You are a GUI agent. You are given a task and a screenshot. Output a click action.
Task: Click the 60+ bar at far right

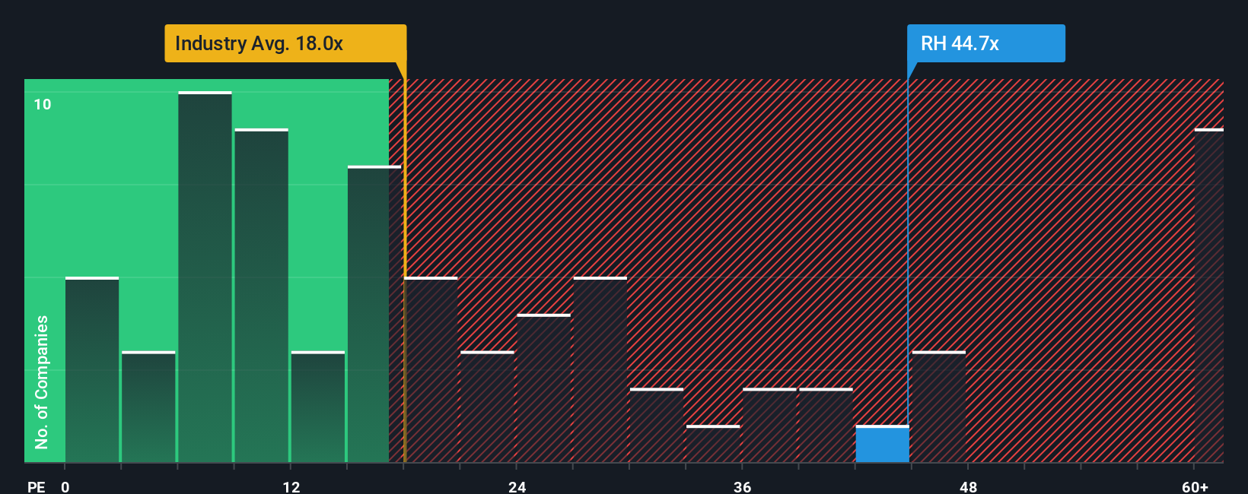(x=1208, y=296)
